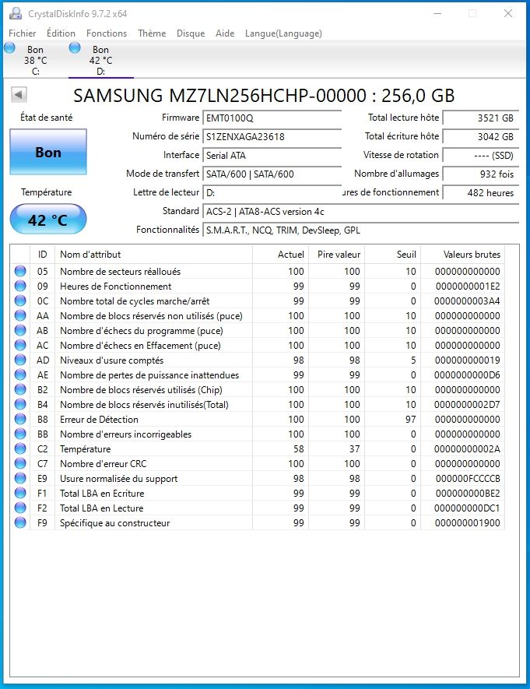530x689 pixels.
Task: Select row Erreur de Détection
Action: click(x=258, y=419)
